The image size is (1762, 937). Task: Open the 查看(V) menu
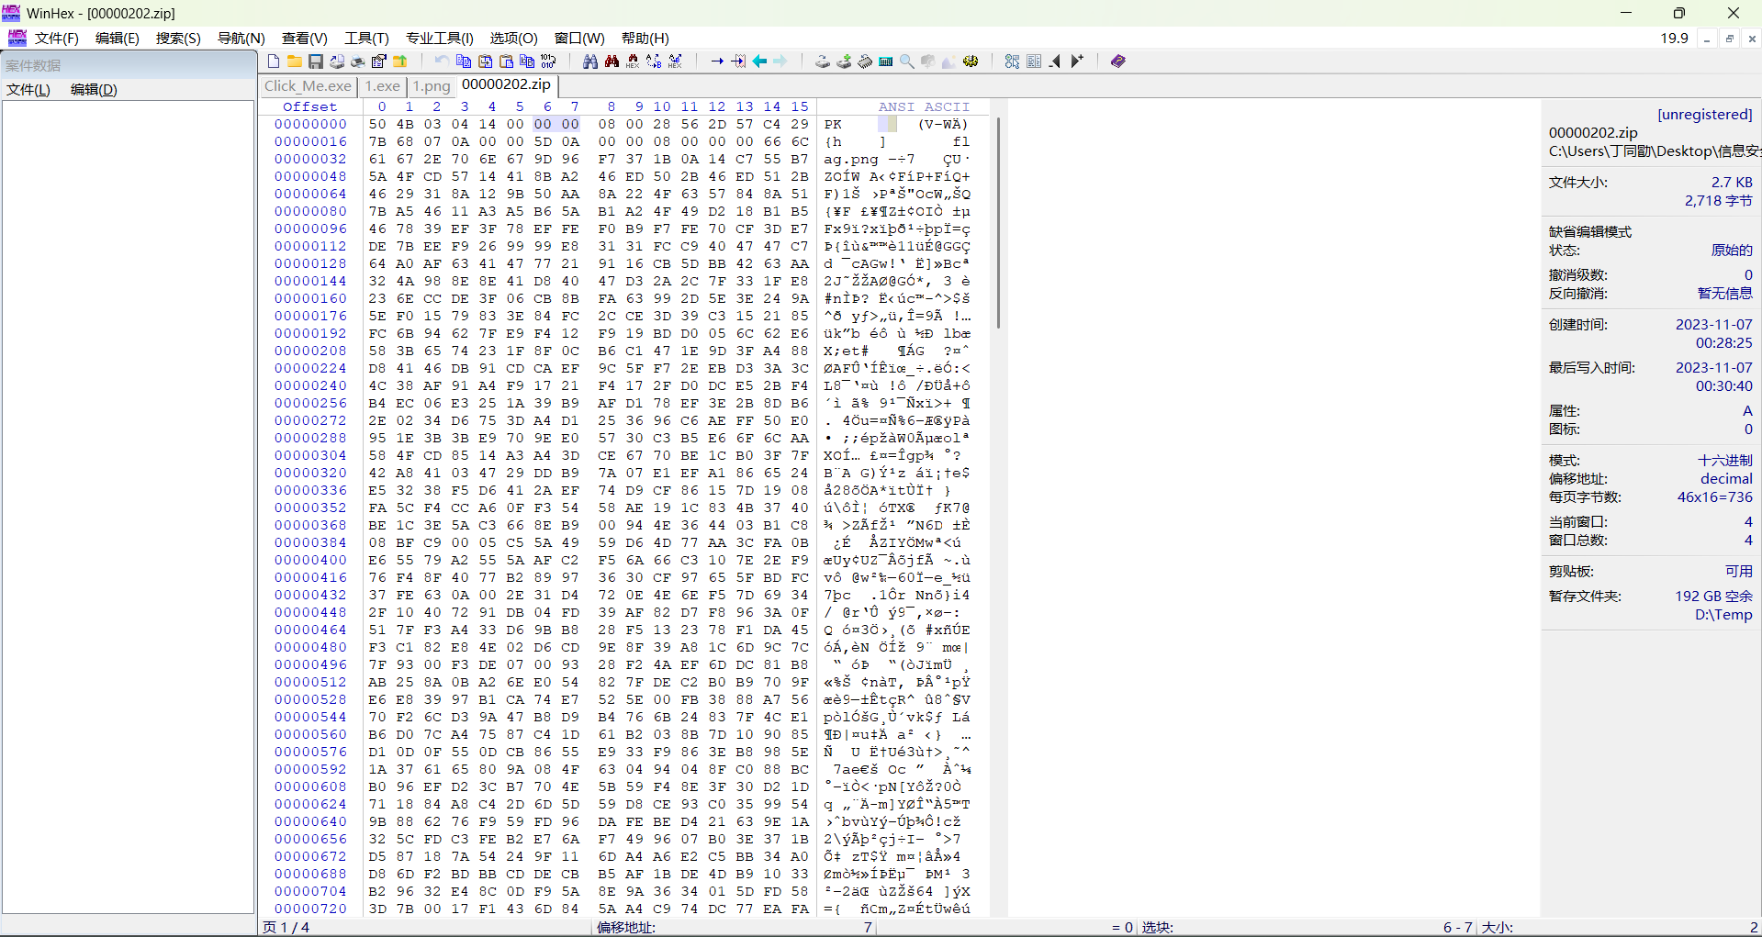[x=304, y=38]
